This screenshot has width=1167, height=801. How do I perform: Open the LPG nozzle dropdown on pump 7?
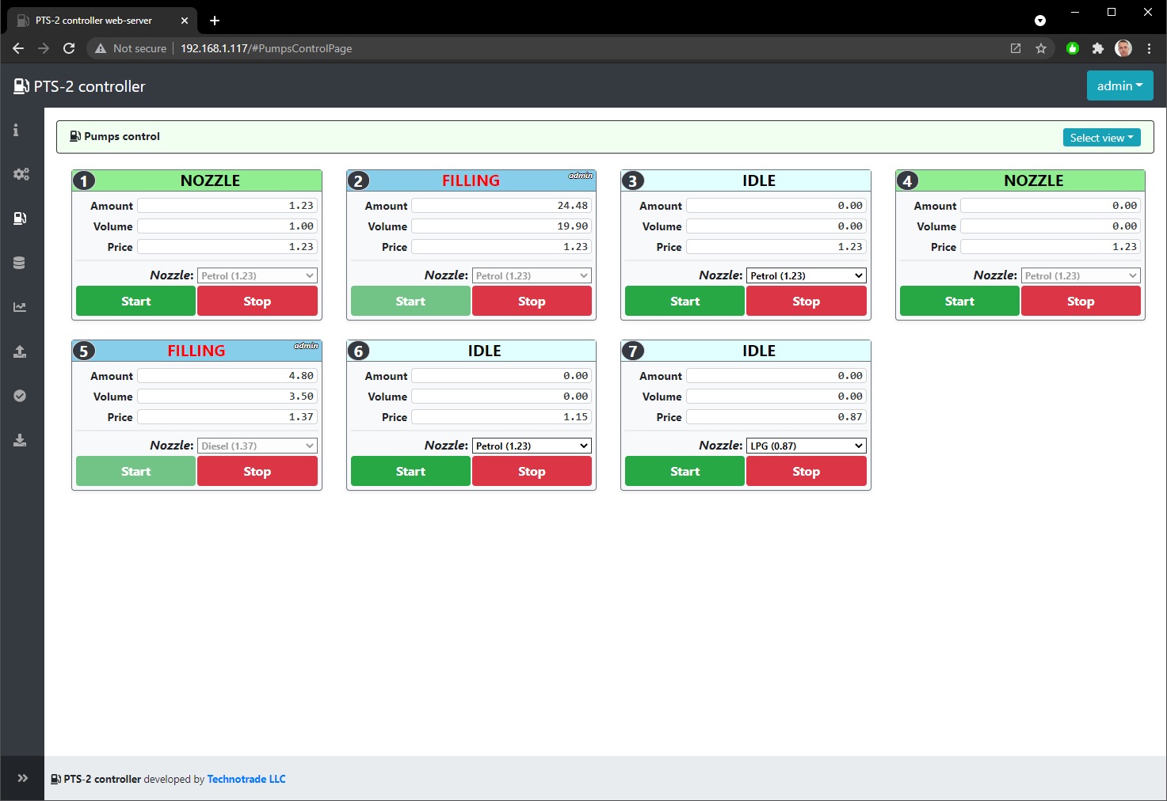click(x=806, y=446)
